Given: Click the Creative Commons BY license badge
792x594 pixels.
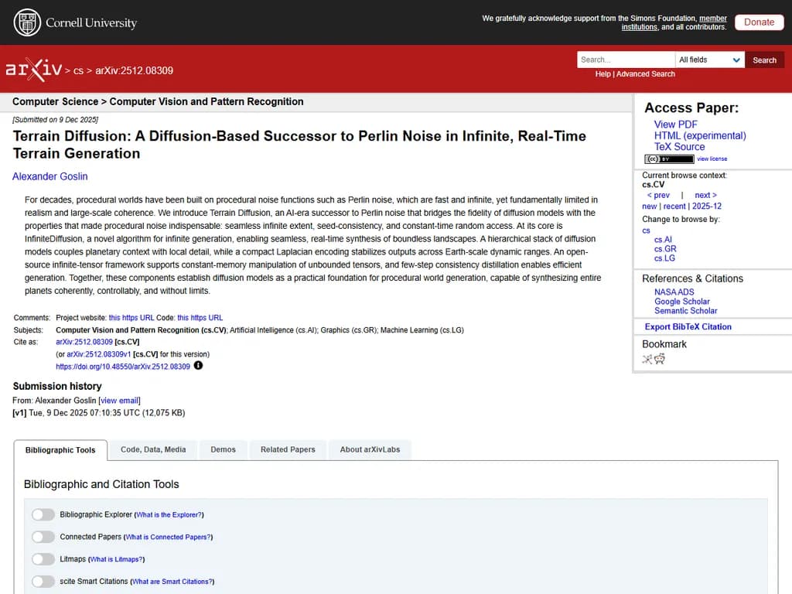Looking at the screenshot, I should (x=669, y=159).
